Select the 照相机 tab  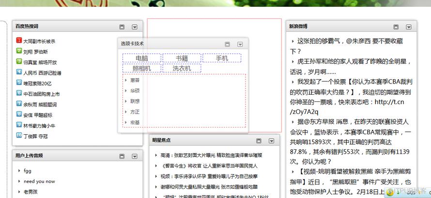tap(142, 68)
